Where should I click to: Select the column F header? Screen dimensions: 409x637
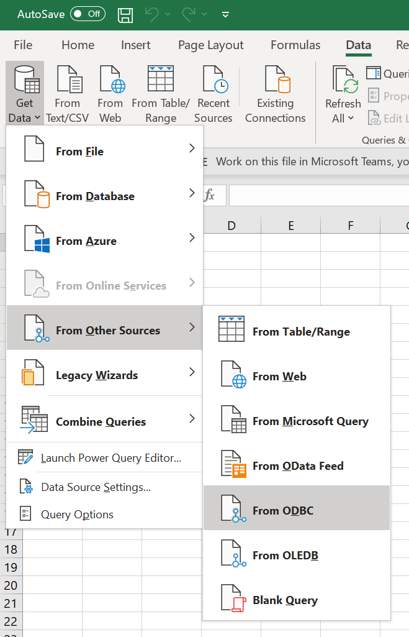(x=351, y=226)
